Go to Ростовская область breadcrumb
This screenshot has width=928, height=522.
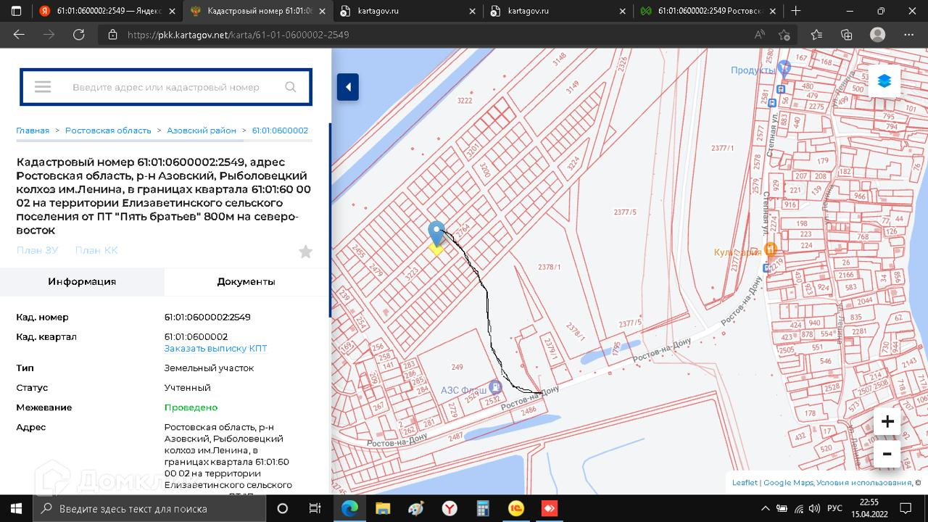108,130
